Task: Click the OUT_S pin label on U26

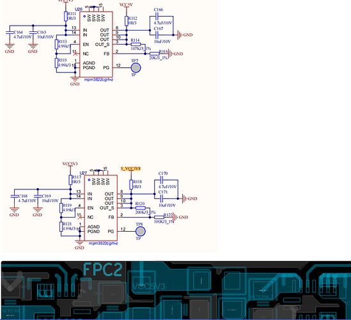Action: 102,44
